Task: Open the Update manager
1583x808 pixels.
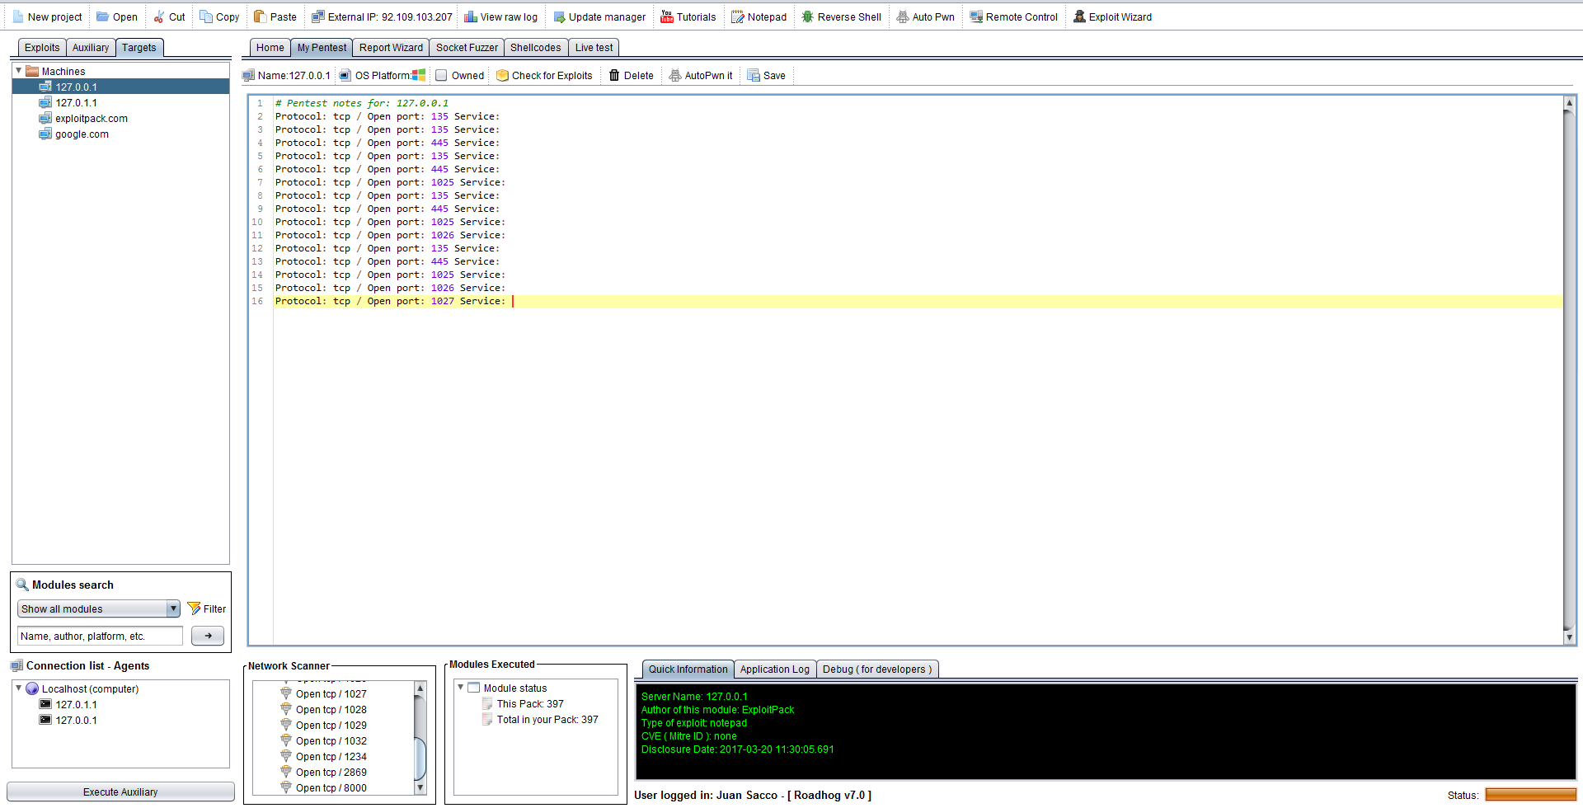Action: click(599, 16)
